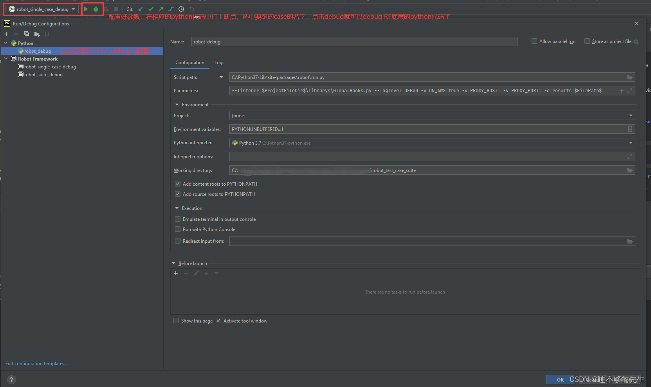This screenshot has width=651, height=387.
Task: Uncheck Activate tool window
Action: tap(218, 321)
